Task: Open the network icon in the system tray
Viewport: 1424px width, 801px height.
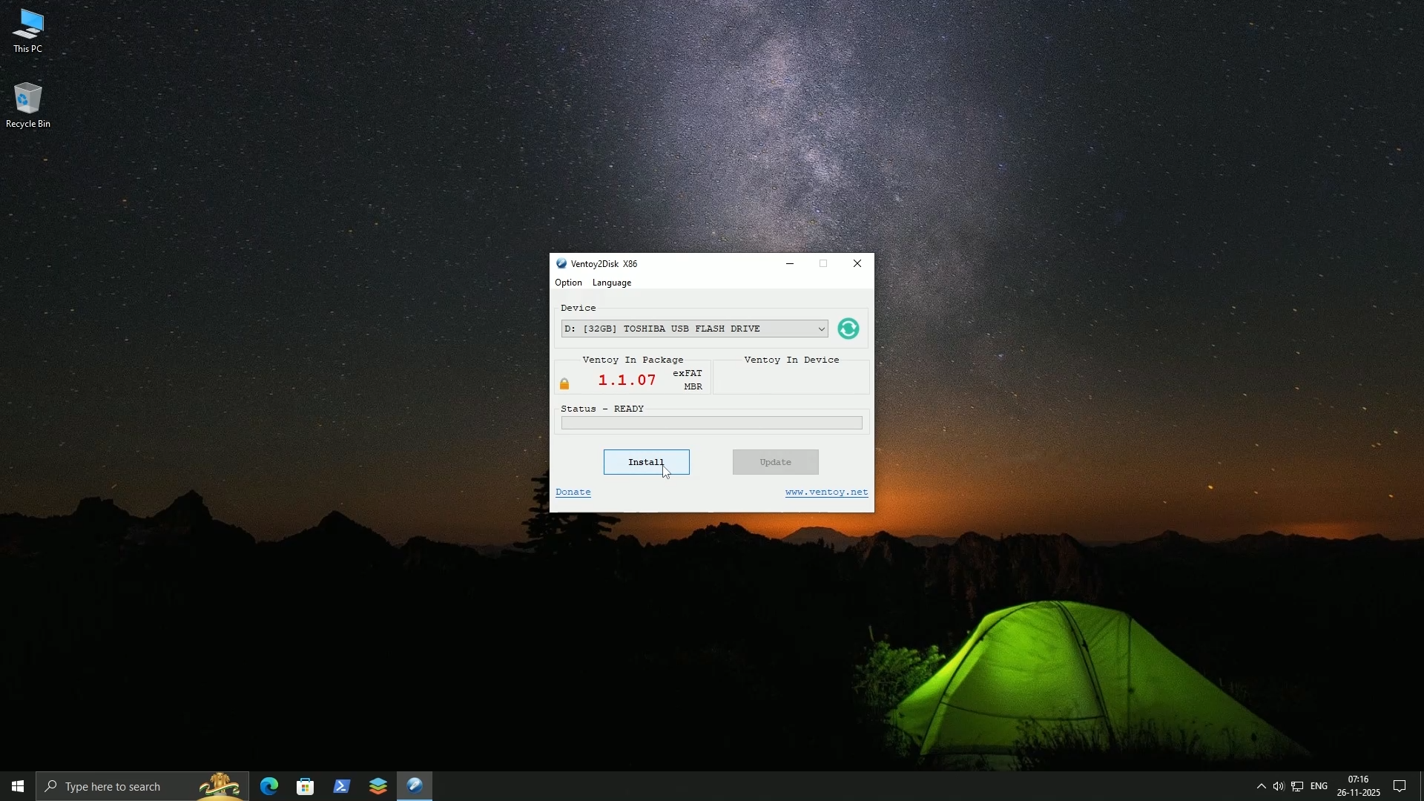Action: tap(1297, 785)
